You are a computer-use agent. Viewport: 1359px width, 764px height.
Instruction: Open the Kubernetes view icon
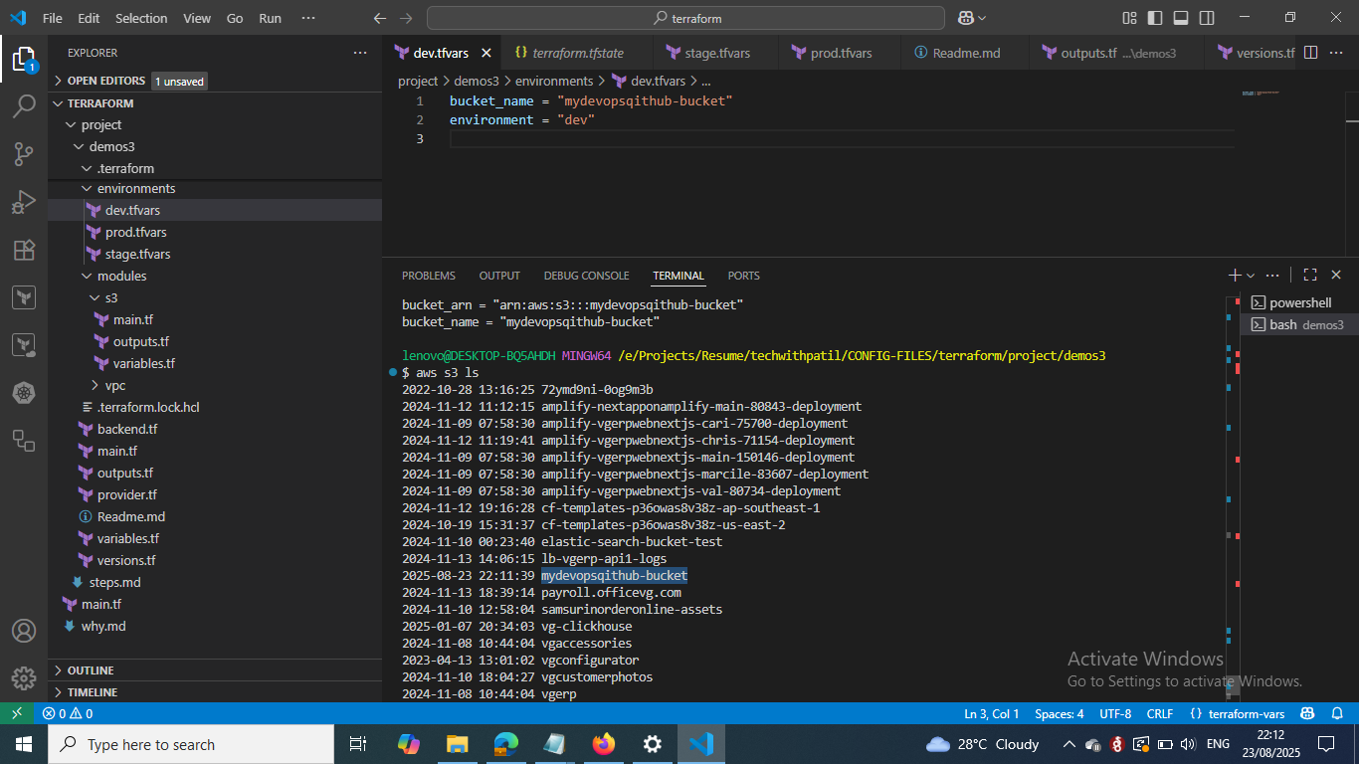(24, 393)
